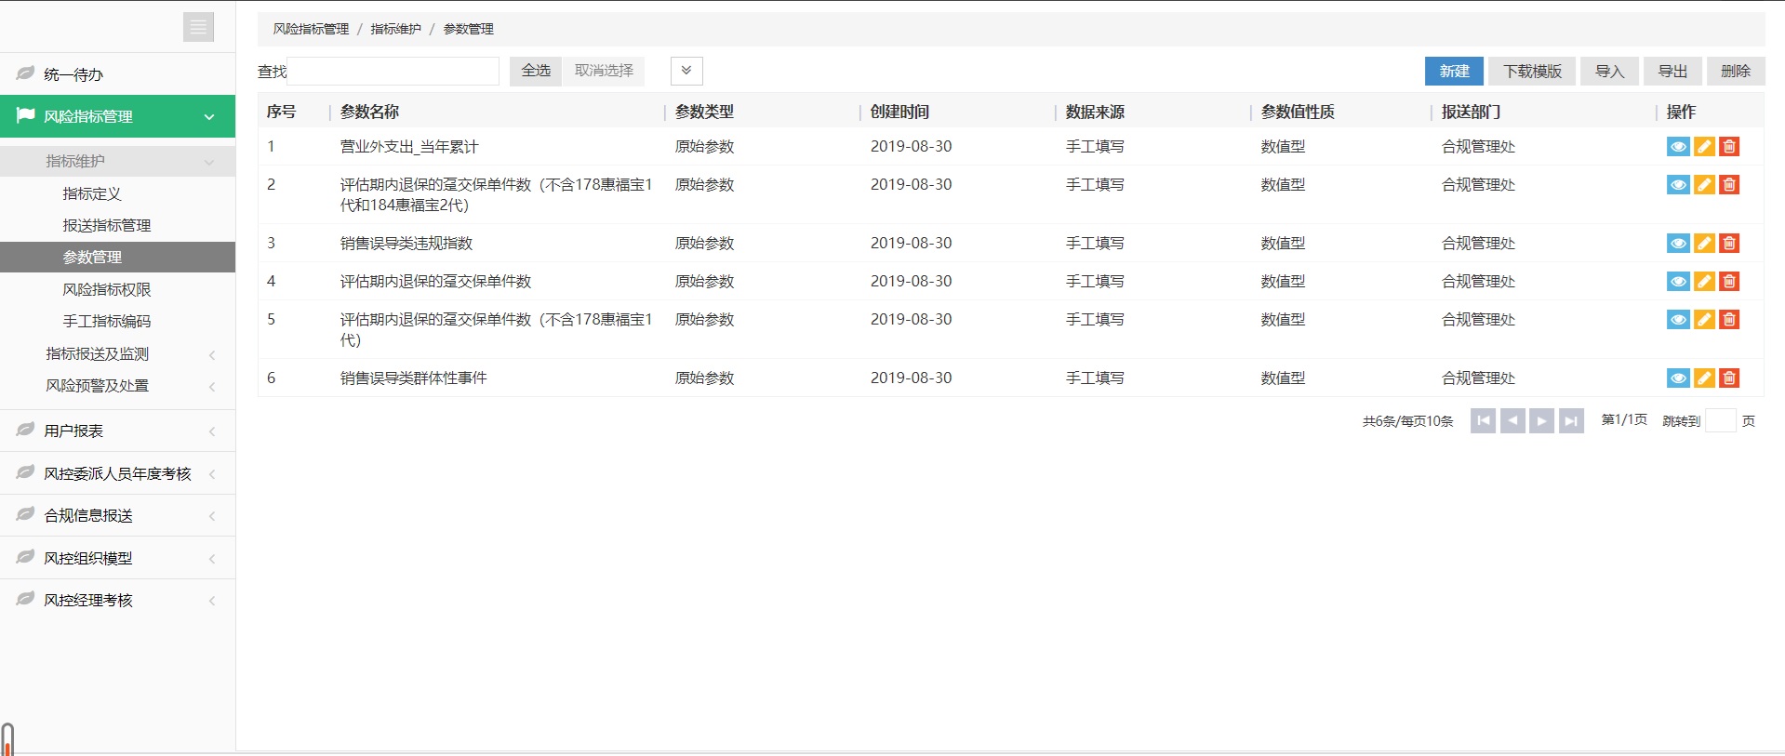Delete the 营业外支出_当年累计 row
Image resolution: width=1785 pixels, height=756 pixels.
(x=1729, y=147)
